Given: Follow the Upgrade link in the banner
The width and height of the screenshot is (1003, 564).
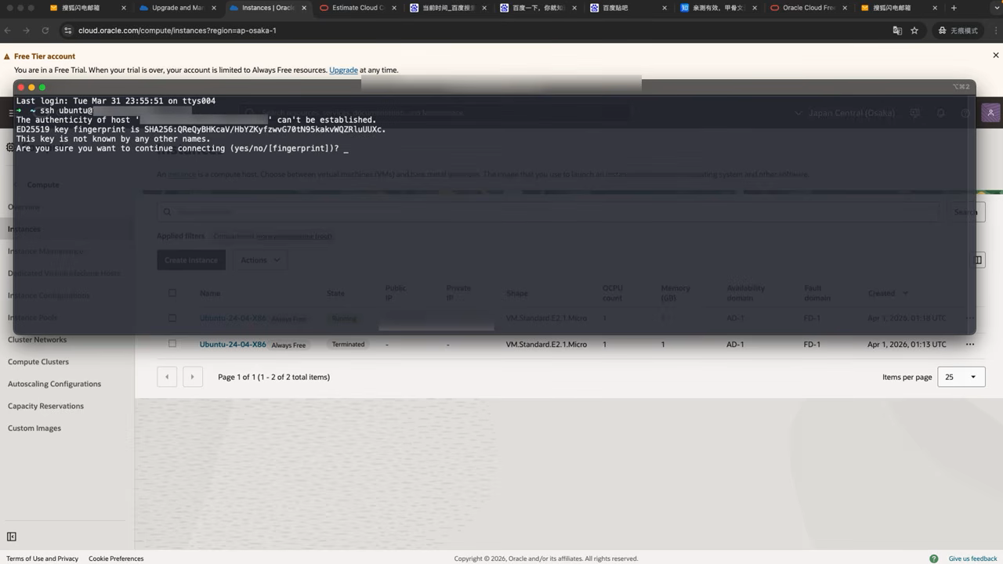Looking at the screenshot, I should (x=343, y=70).
